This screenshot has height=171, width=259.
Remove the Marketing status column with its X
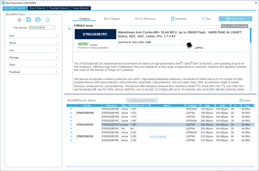pos(129,106)
